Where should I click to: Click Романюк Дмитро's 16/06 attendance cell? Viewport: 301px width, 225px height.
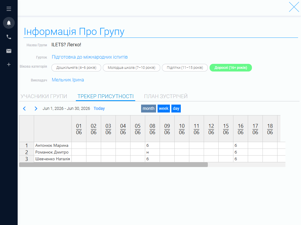[x=240, y=152]
